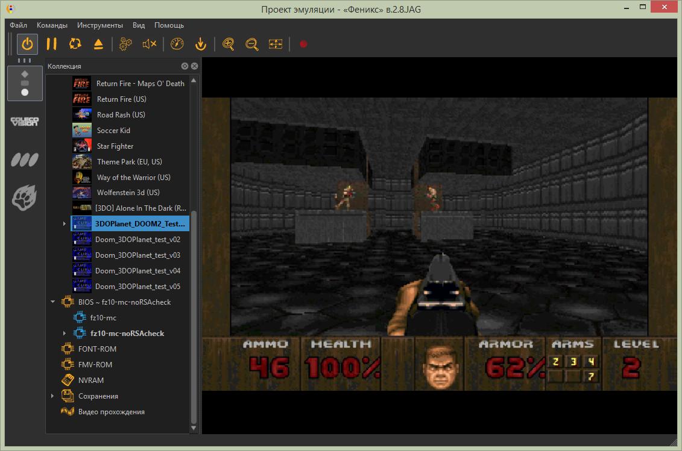This screenshot has width=682, height=451.
Task: Open Видео прохождения entry
Action: [x=112, y=411]
